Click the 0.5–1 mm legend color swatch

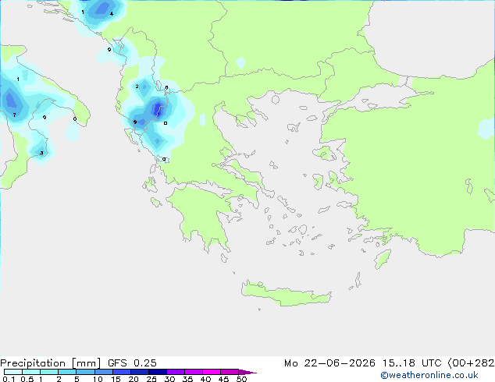(31, 372)
